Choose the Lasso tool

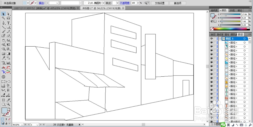[x=8, y=18]
